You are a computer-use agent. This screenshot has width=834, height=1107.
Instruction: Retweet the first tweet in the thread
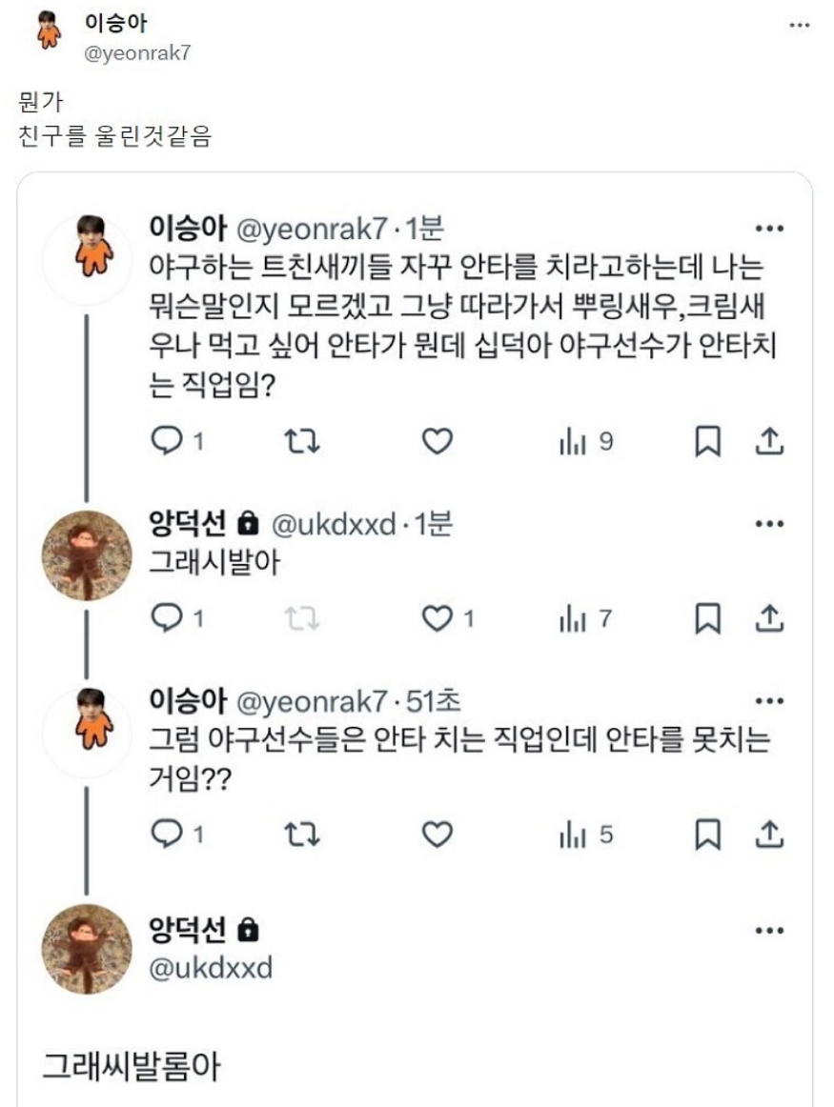pyautogui.click(x=302, y=441)
